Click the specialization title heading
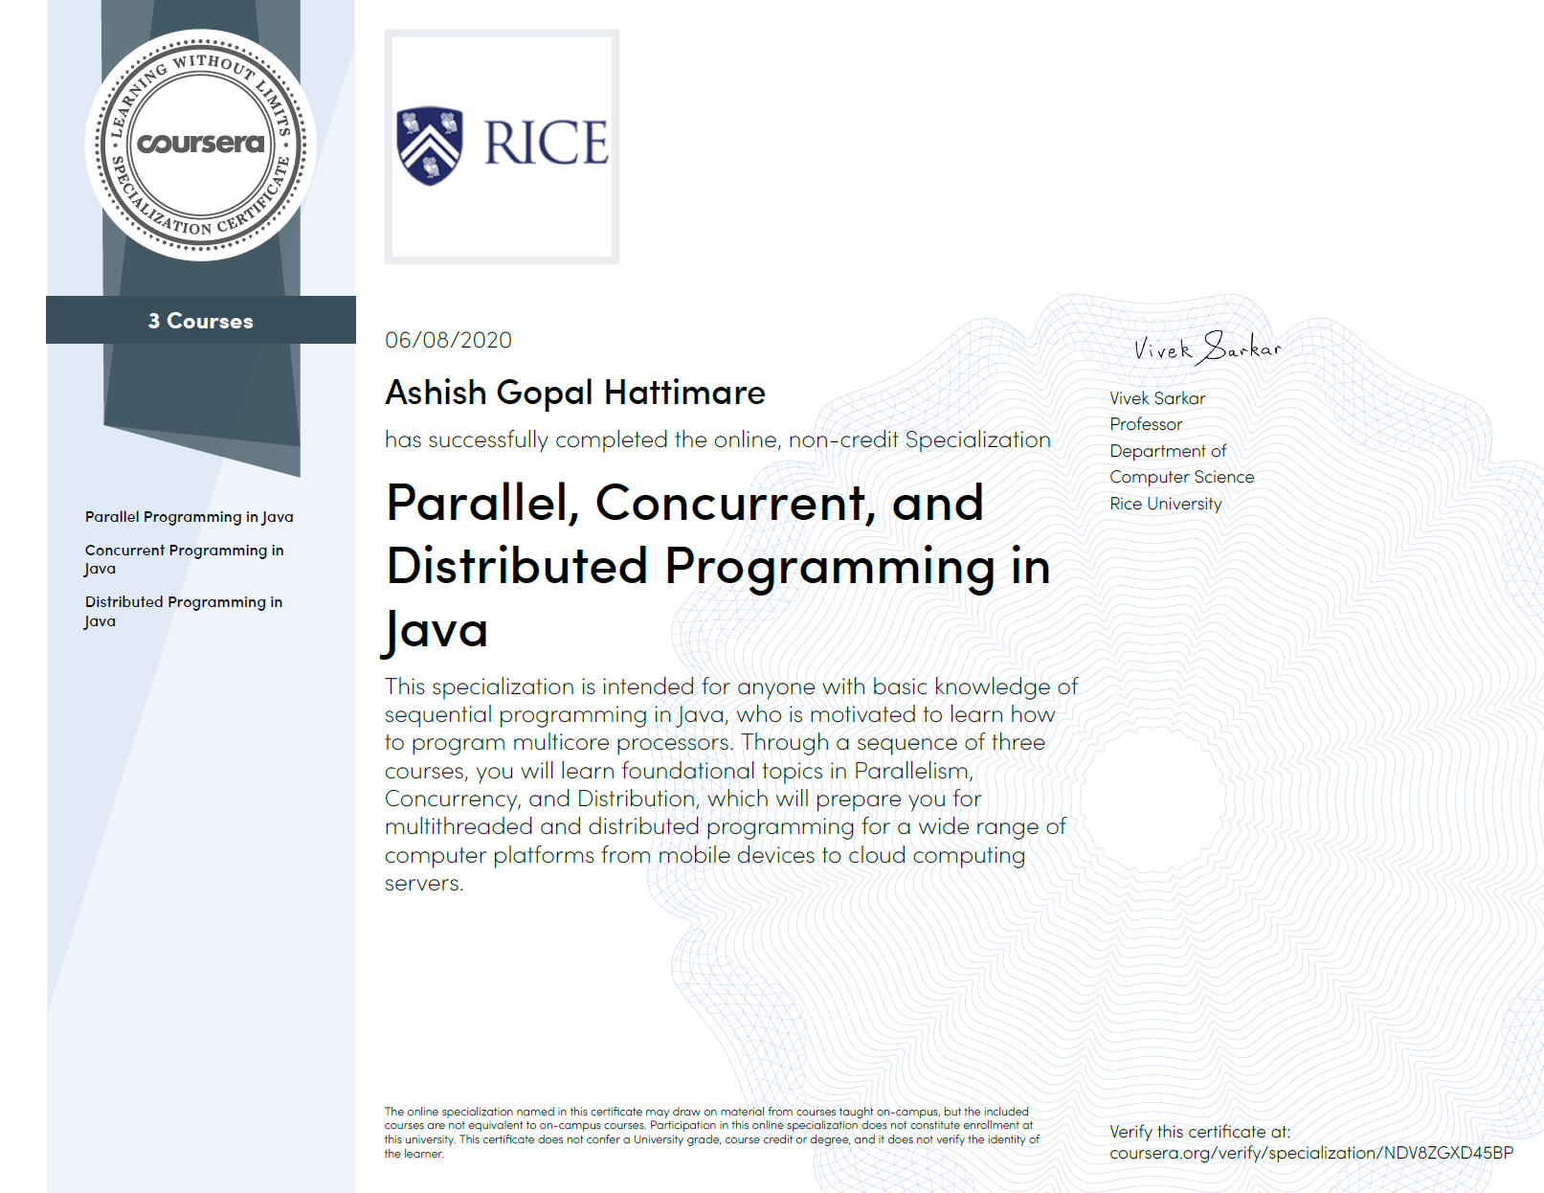 coord(718,566)
